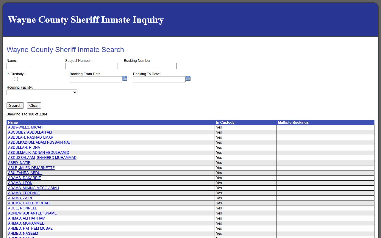Open inmate ABDULKADIUM, ADAM HUSSAIN NAJI
Screen dimensions: 381x238
click(x=40, y=143)
